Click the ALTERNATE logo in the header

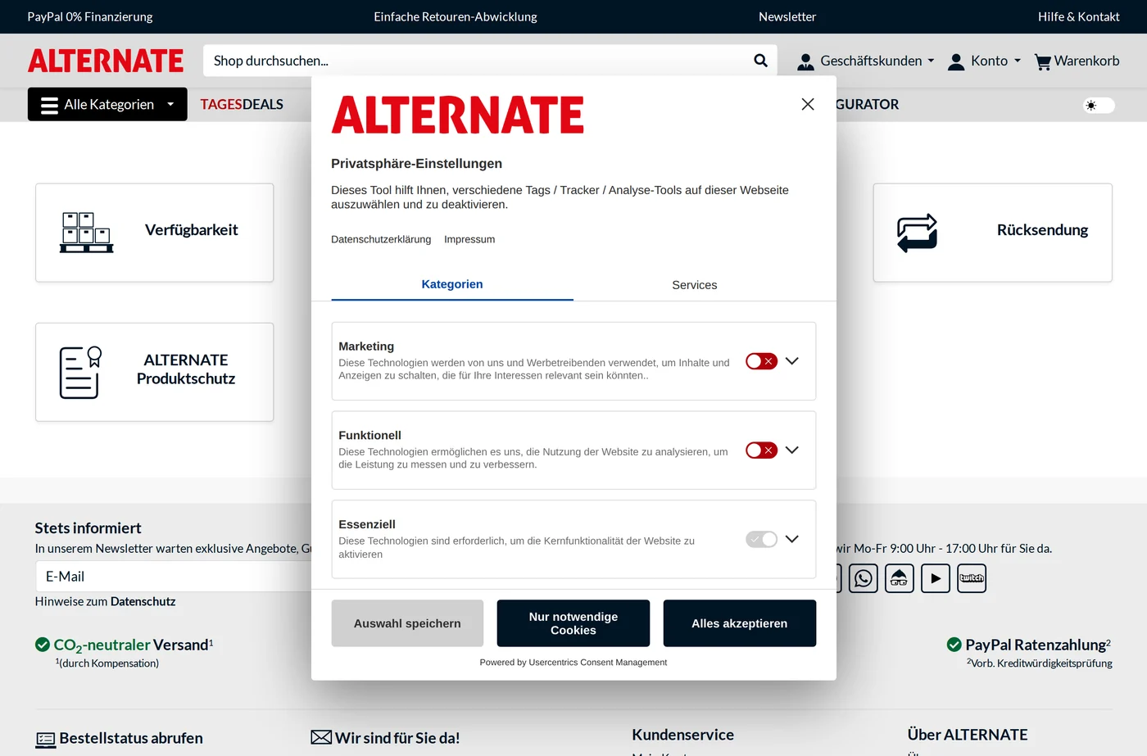tap(106, 61)
